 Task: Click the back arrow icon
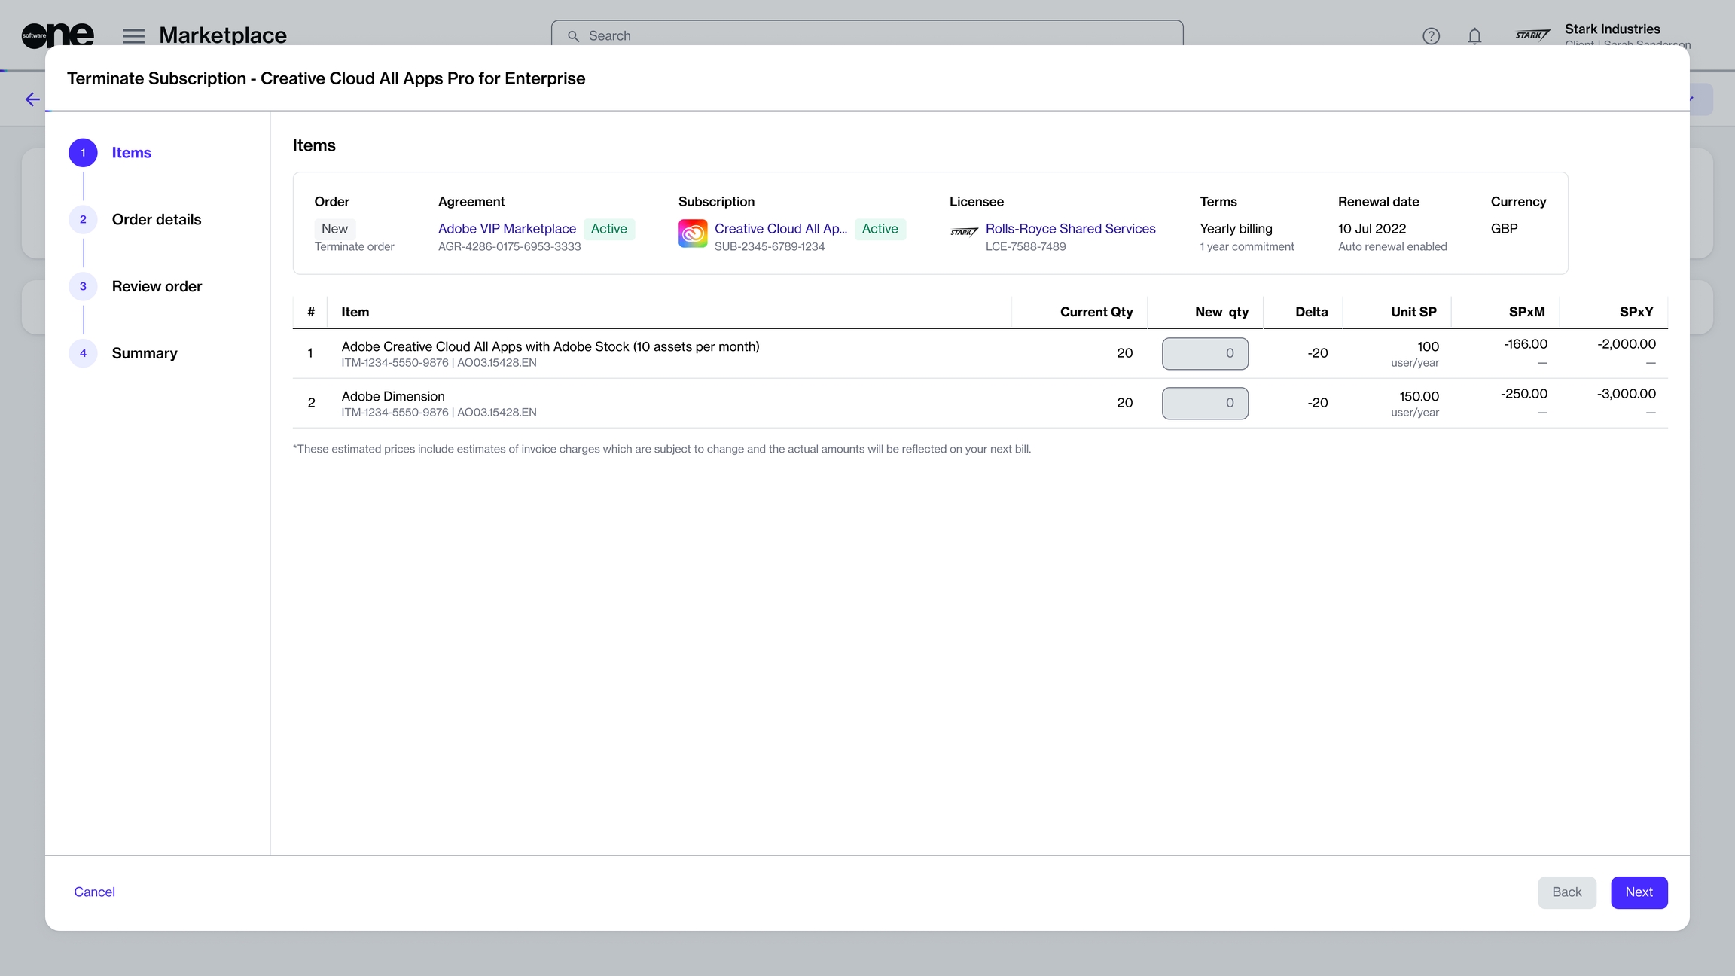click(x=32, y=99)
